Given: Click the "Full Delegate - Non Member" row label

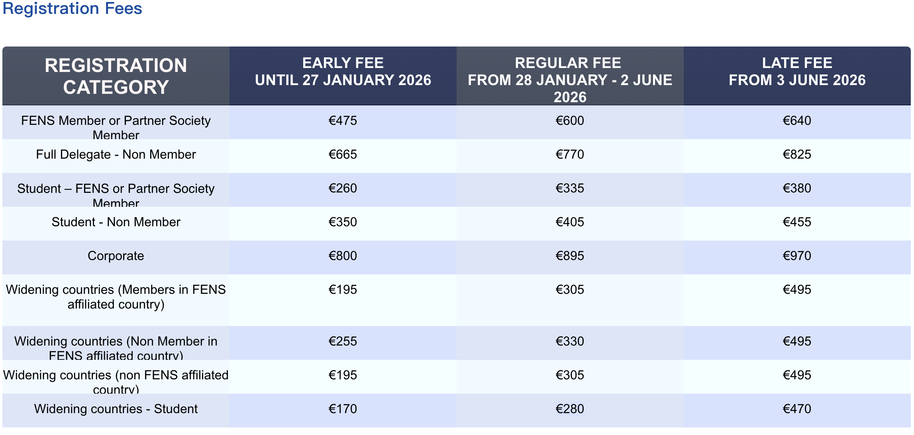Looking at the screenshot, I should pyautogui.click(x=116, y=154).
